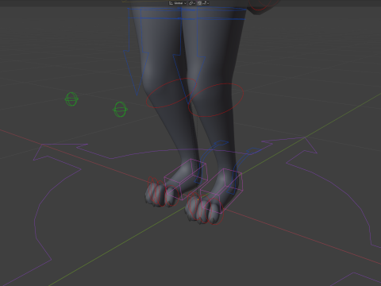Toggle the snap magnet icon
Image resolution: width=381 pixels, height=286 pixels.
(x=199, y=3)
